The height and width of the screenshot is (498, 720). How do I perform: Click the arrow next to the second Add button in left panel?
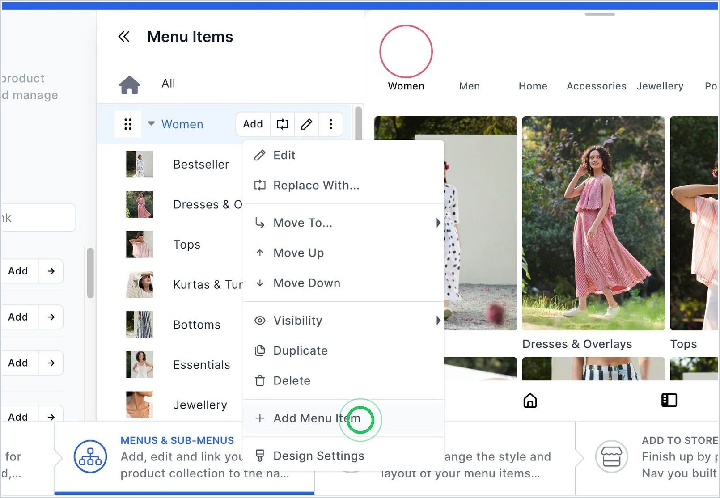[x=51, y=317]
